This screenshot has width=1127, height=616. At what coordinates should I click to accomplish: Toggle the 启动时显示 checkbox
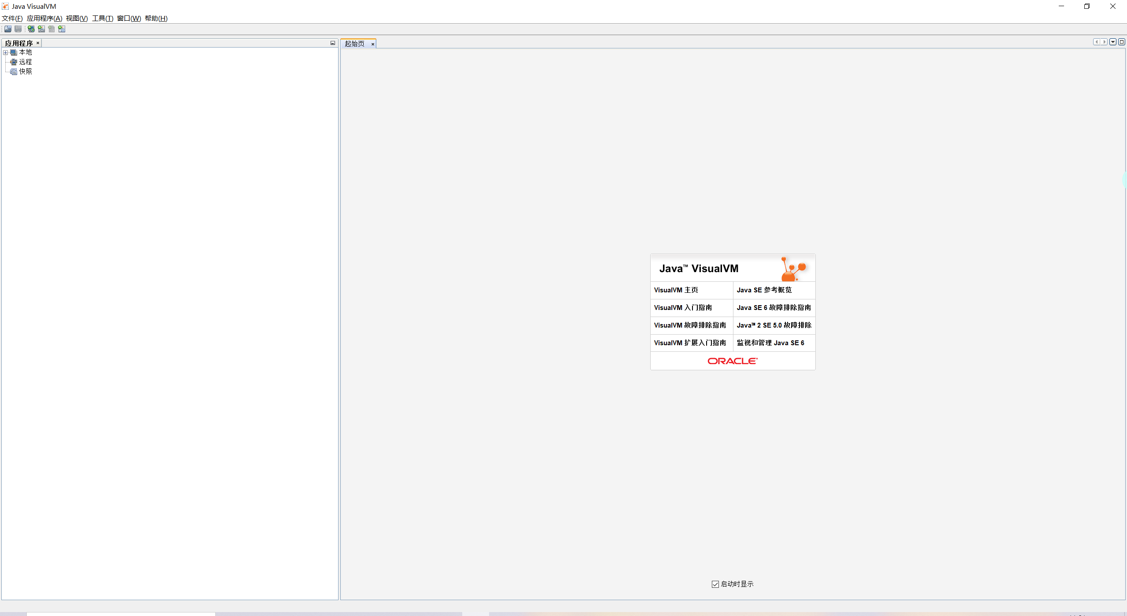pyautogui.click(x=715, y=584)
